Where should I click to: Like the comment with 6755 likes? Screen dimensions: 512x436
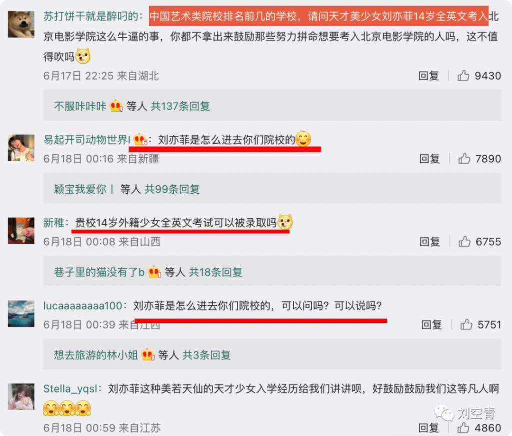[464, 242]
